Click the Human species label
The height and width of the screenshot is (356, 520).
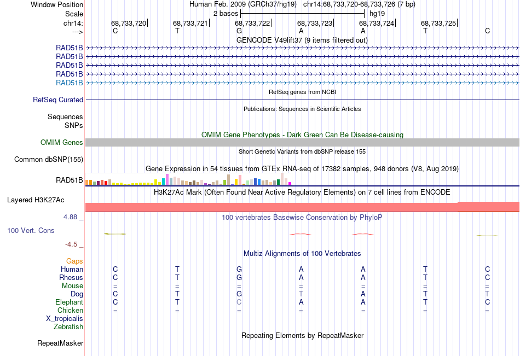tap(72, 269)
